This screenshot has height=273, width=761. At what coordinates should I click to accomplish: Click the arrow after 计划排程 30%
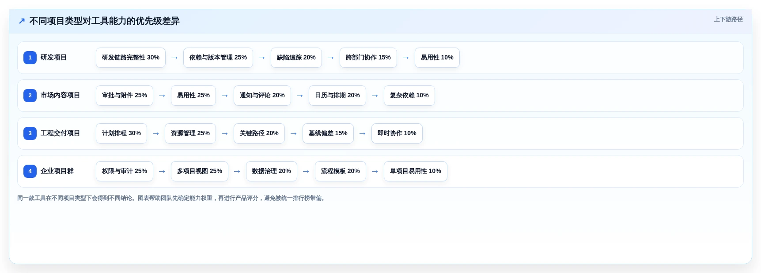point(156,133)
